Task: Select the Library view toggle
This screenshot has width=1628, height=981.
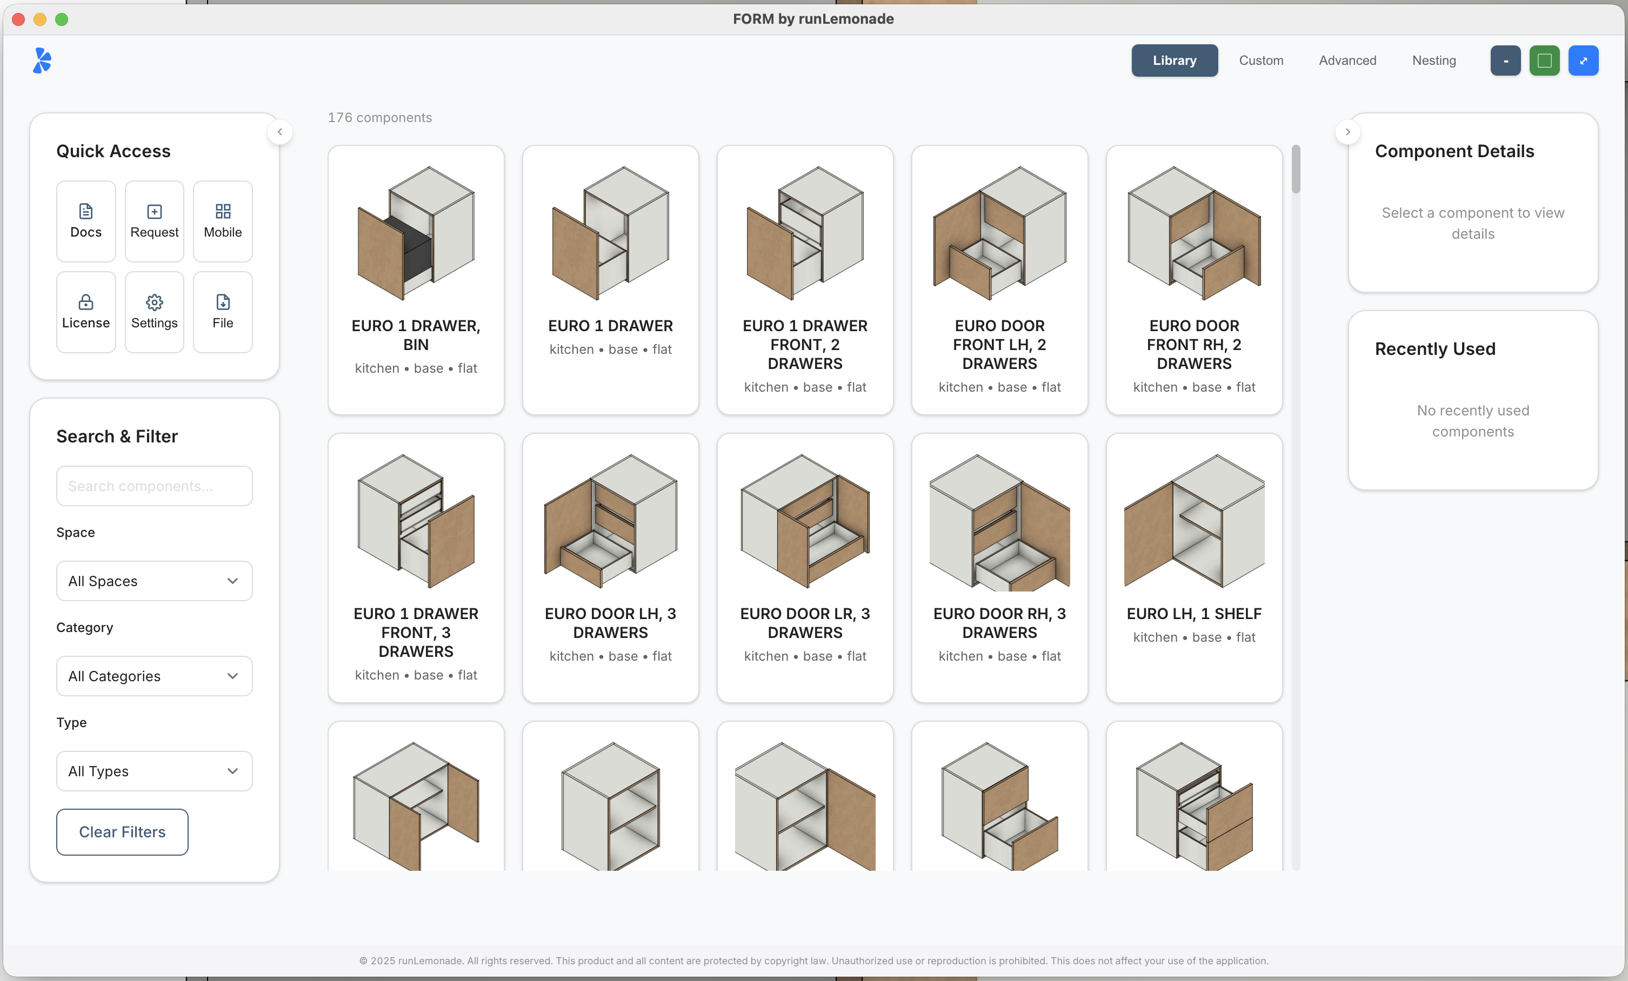Action: pos(1174,60)
